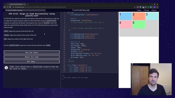Viewport: 175px width, 98px height.
Task: Click pink grid item 4 in preview
Action: (126, 24)
